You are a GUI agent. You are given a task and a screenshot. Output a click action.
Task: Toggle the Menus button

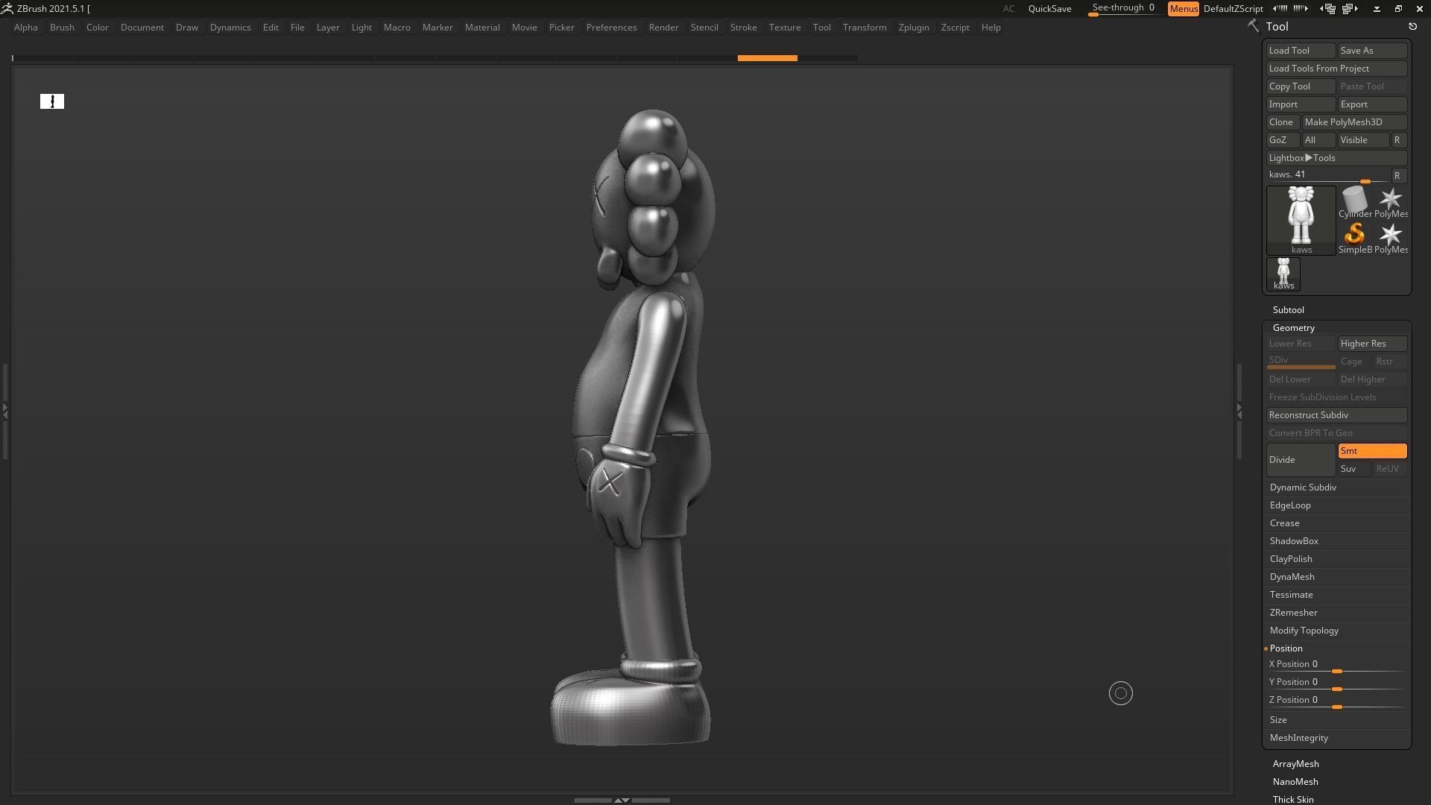tap(1183, 9)
